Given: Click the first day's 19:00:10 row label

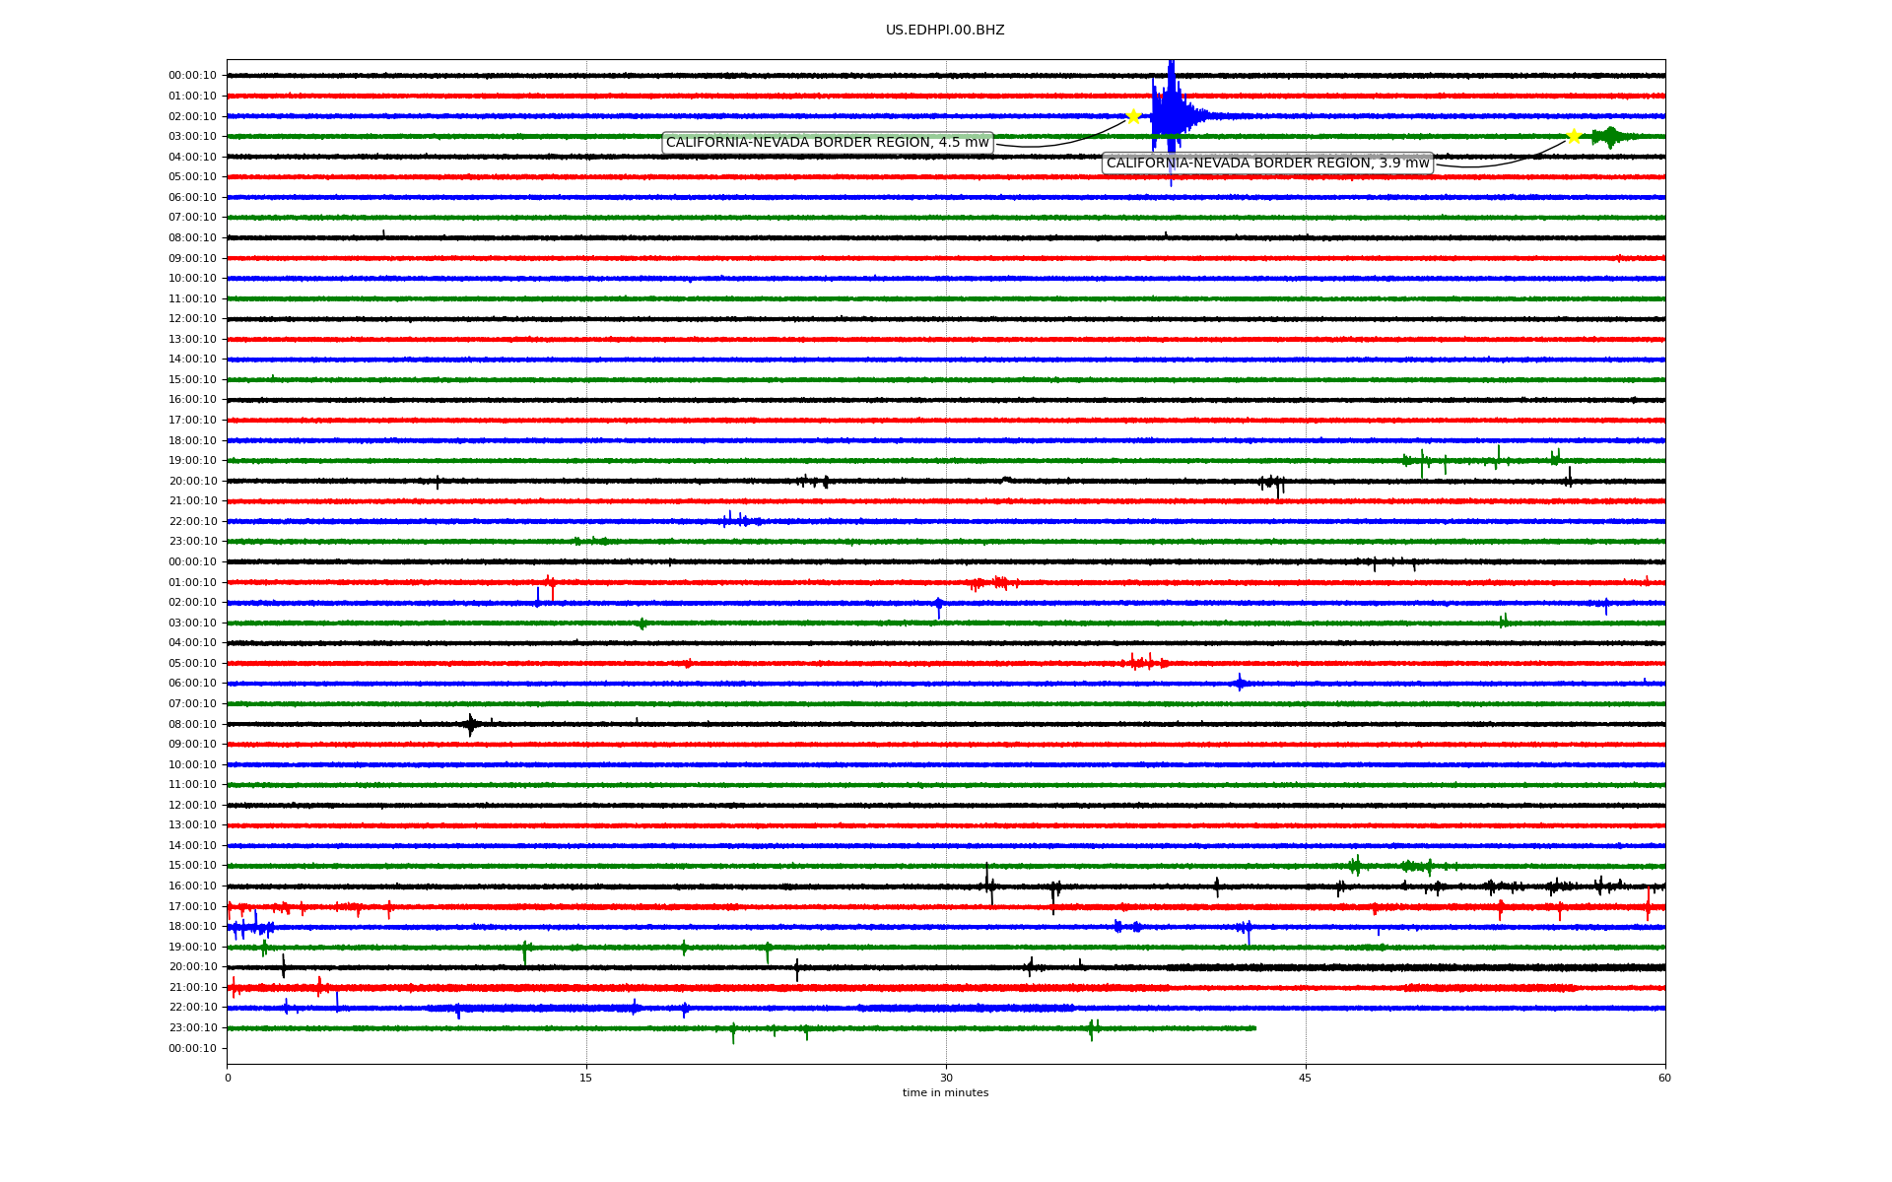Looking at the screenshot, I should click(x=192, y=461).
